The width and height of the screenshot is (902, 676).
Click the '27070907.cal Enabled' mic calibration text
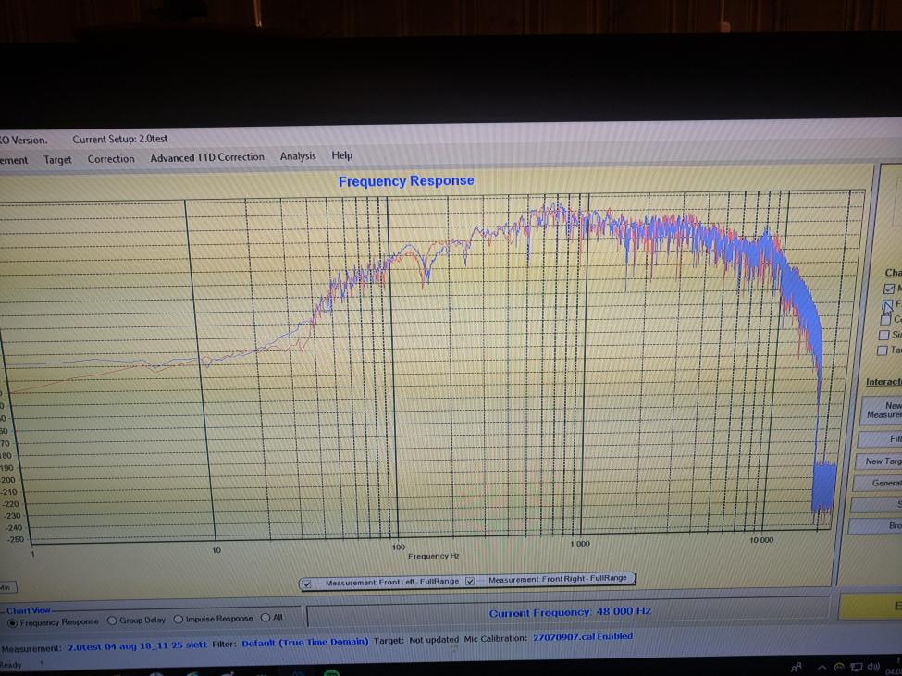point(583,637)
